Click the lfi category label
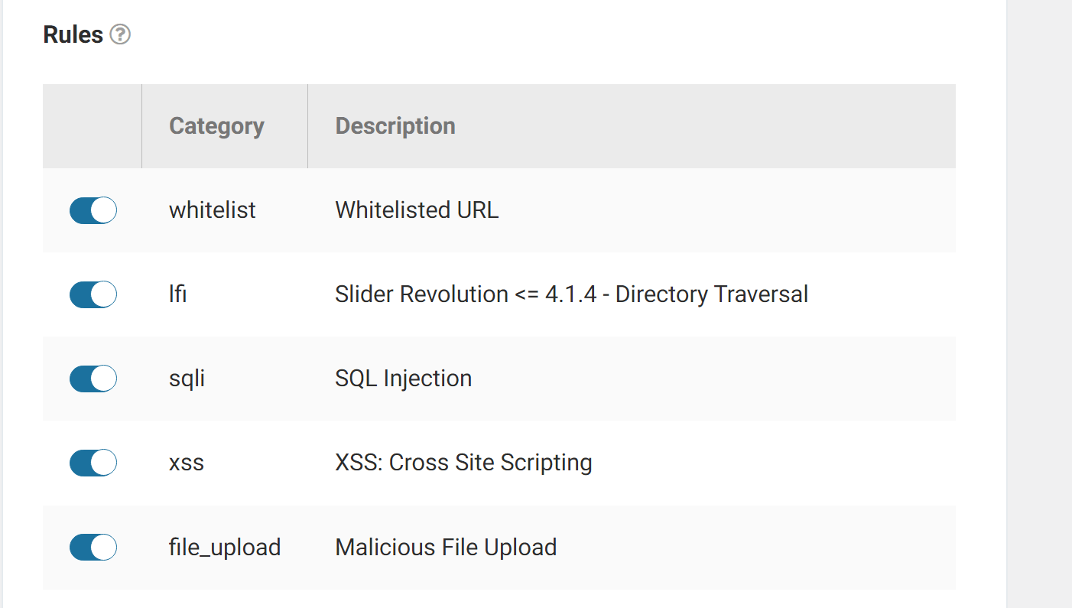 click(177, 294)
